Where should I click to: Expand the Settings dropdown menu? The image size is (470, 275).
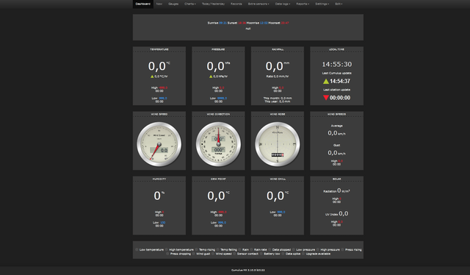click(x=322, y=4)
